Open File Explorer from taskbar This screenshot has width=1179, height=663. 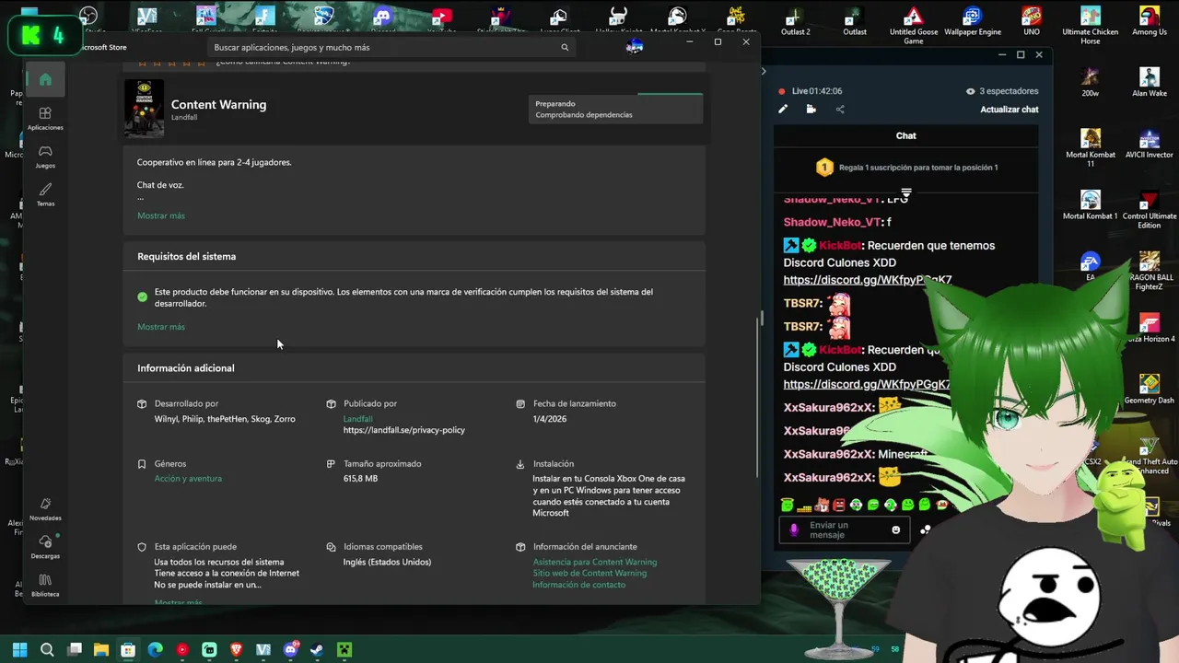tap(101, 649)
